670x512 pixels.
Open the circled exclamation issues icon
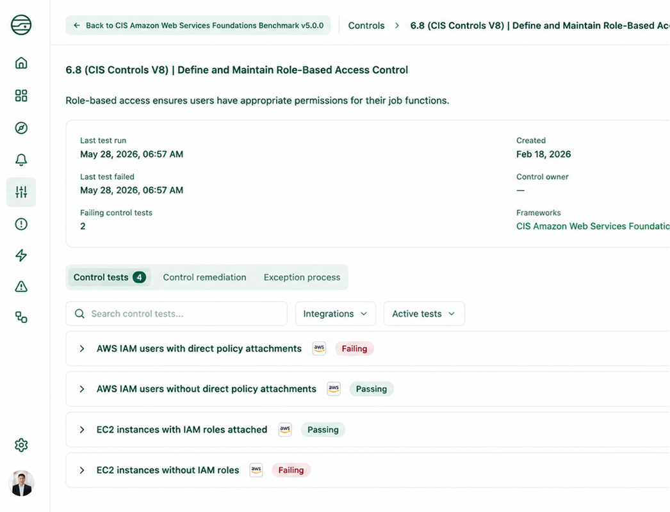click(x=21, y=224)
